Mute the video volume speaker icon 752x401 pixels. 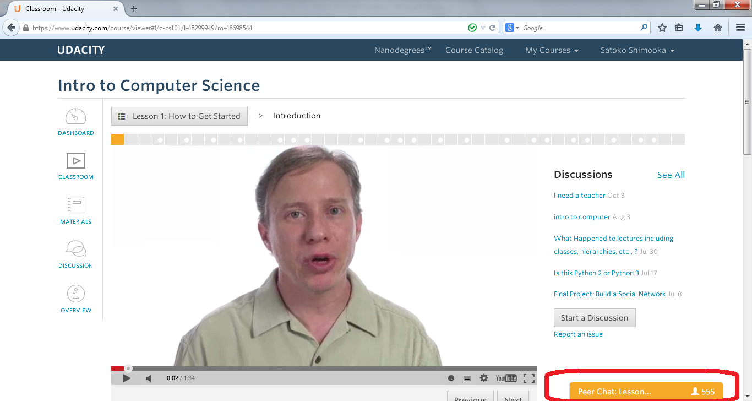pyautogui.click(x=149, y=378)
